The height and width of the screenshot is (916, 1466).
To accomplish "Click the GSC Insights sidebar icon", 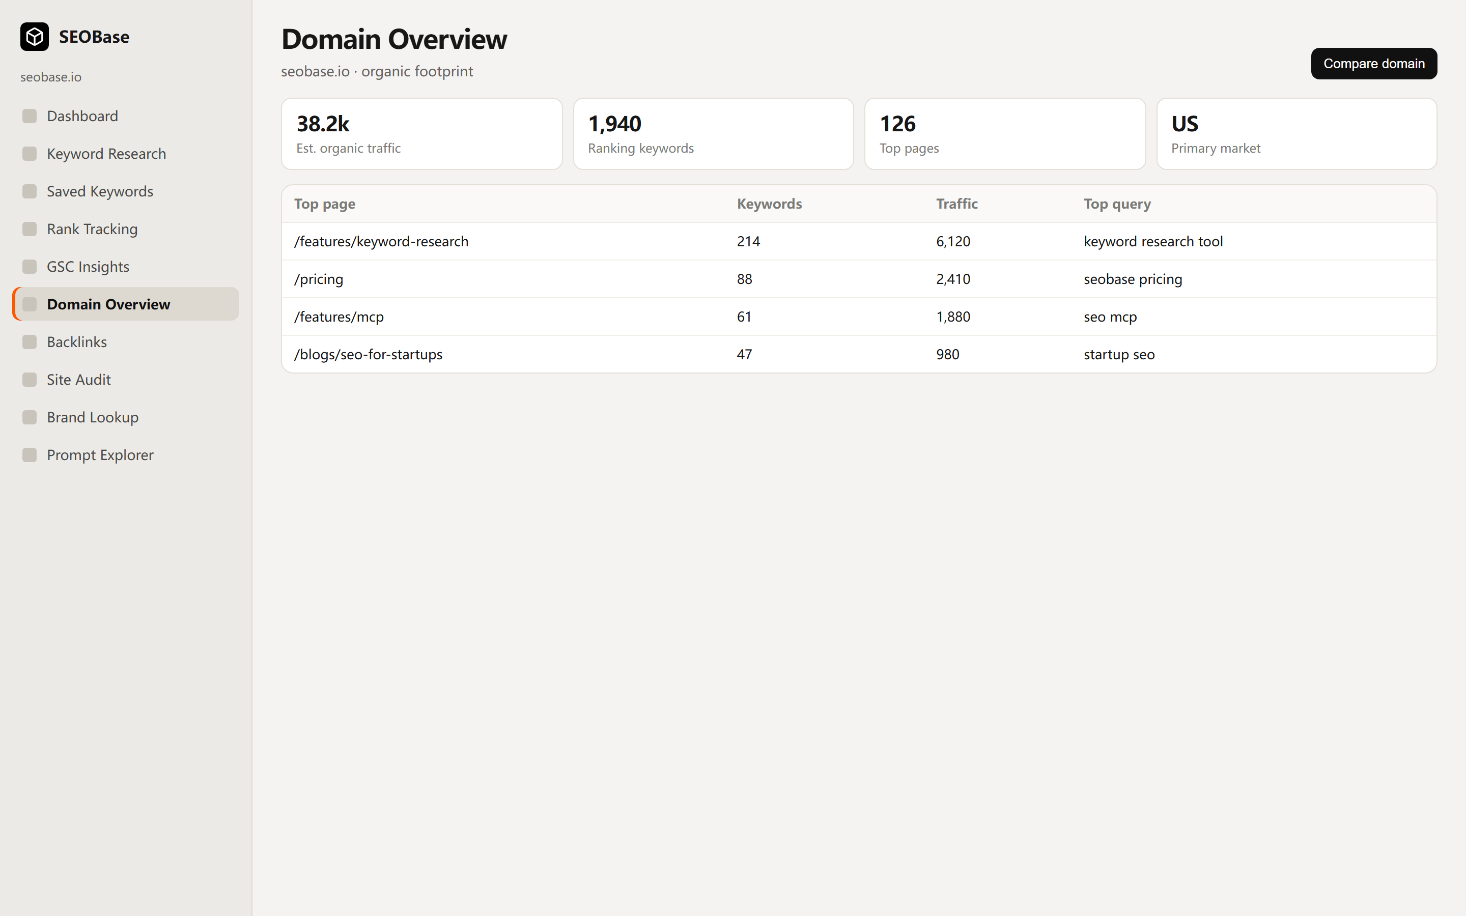I will coord(30,267).
